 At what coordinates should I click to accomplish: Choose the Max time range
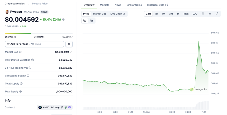click(186, 14)
